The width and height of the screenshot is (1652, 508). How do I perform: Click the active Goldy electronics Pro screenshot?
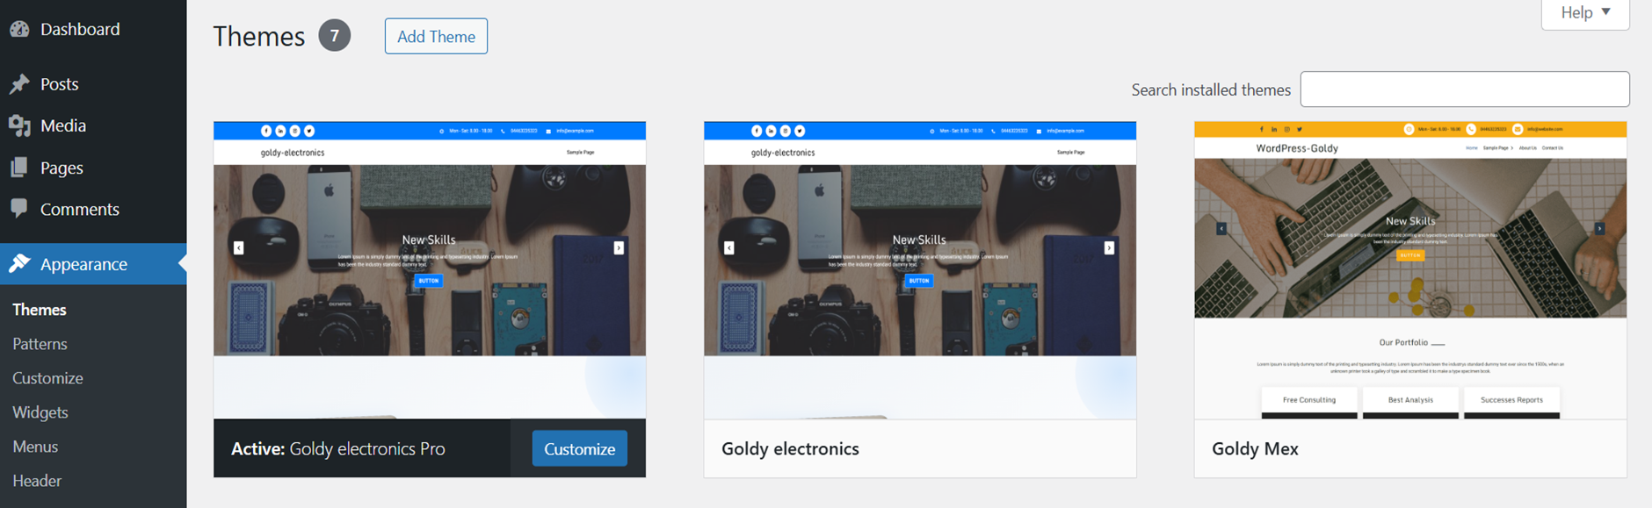point(430,270)
